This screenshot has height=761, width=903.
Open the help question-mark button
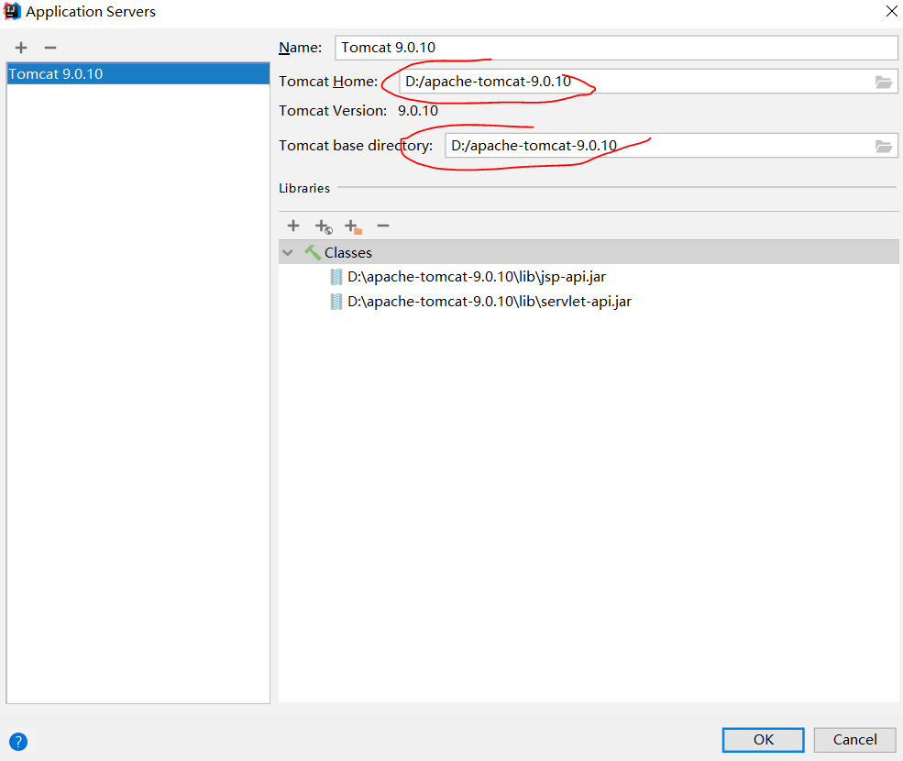click(x=18, y=742)
